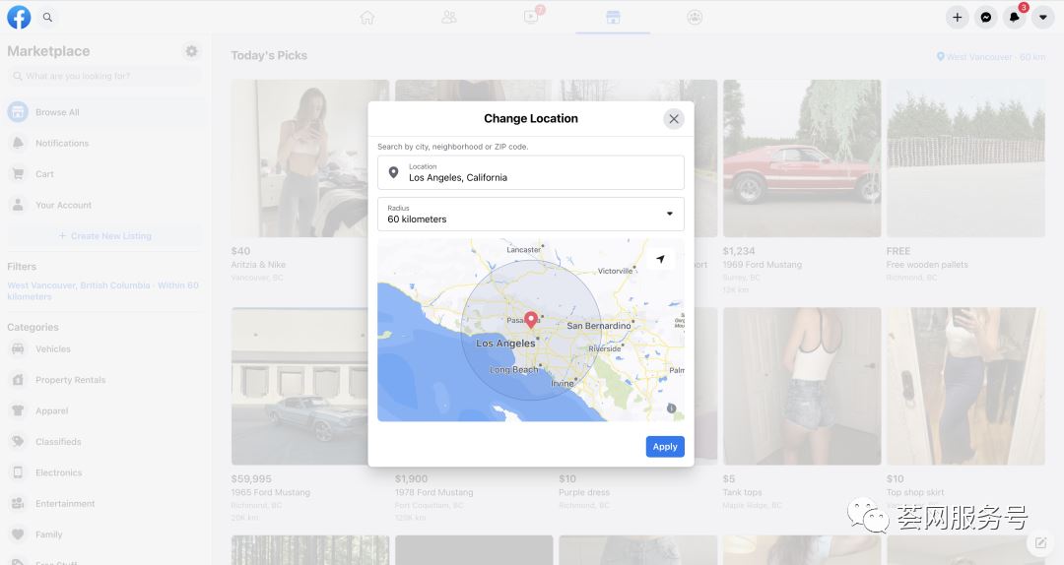Close the Change Location dialog
The image size is (1064, 565).
click(x=674, y=119)
